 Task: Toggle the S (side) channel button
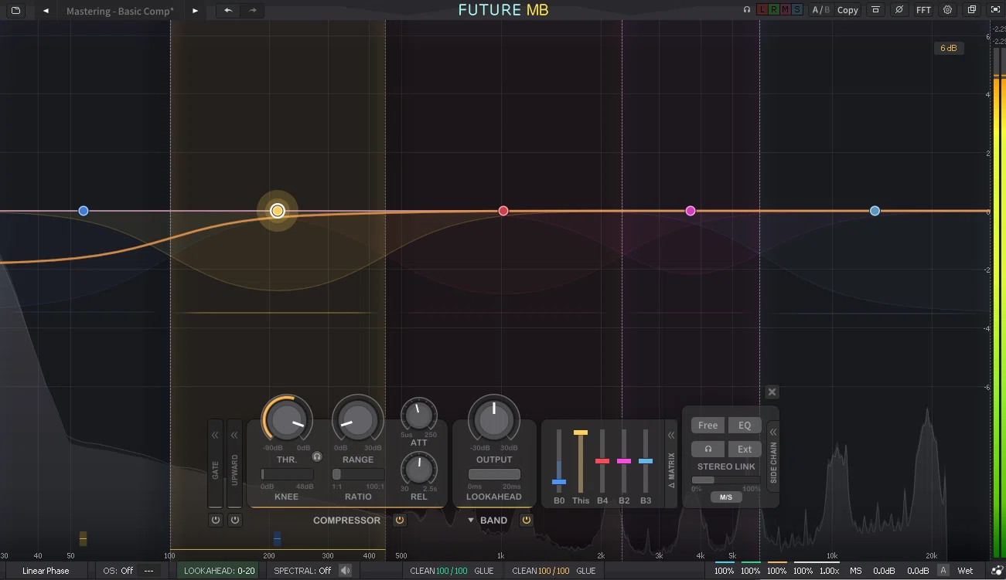pos(797,10)
